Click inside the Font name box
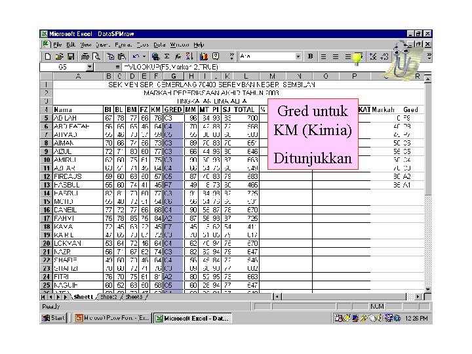This screenshot has width=472, height=354. pyautogui.click(x=267, y=56)
